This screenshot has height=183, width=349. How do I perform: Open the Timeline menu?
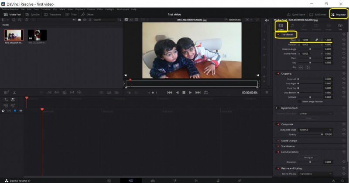click(x=46, y=9)
